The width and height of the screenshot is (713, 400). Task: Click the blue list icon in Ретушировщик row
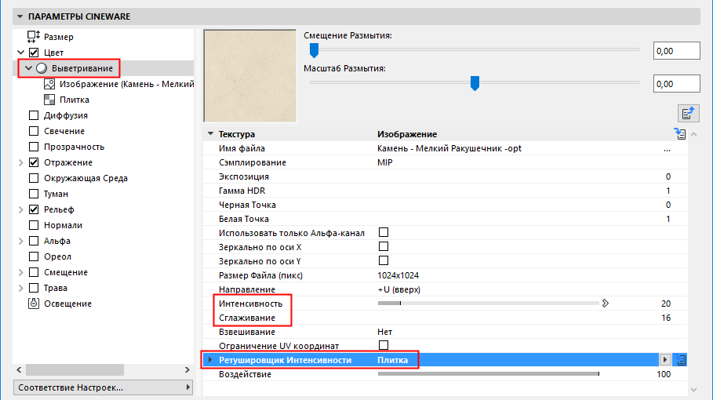[681, 360]
